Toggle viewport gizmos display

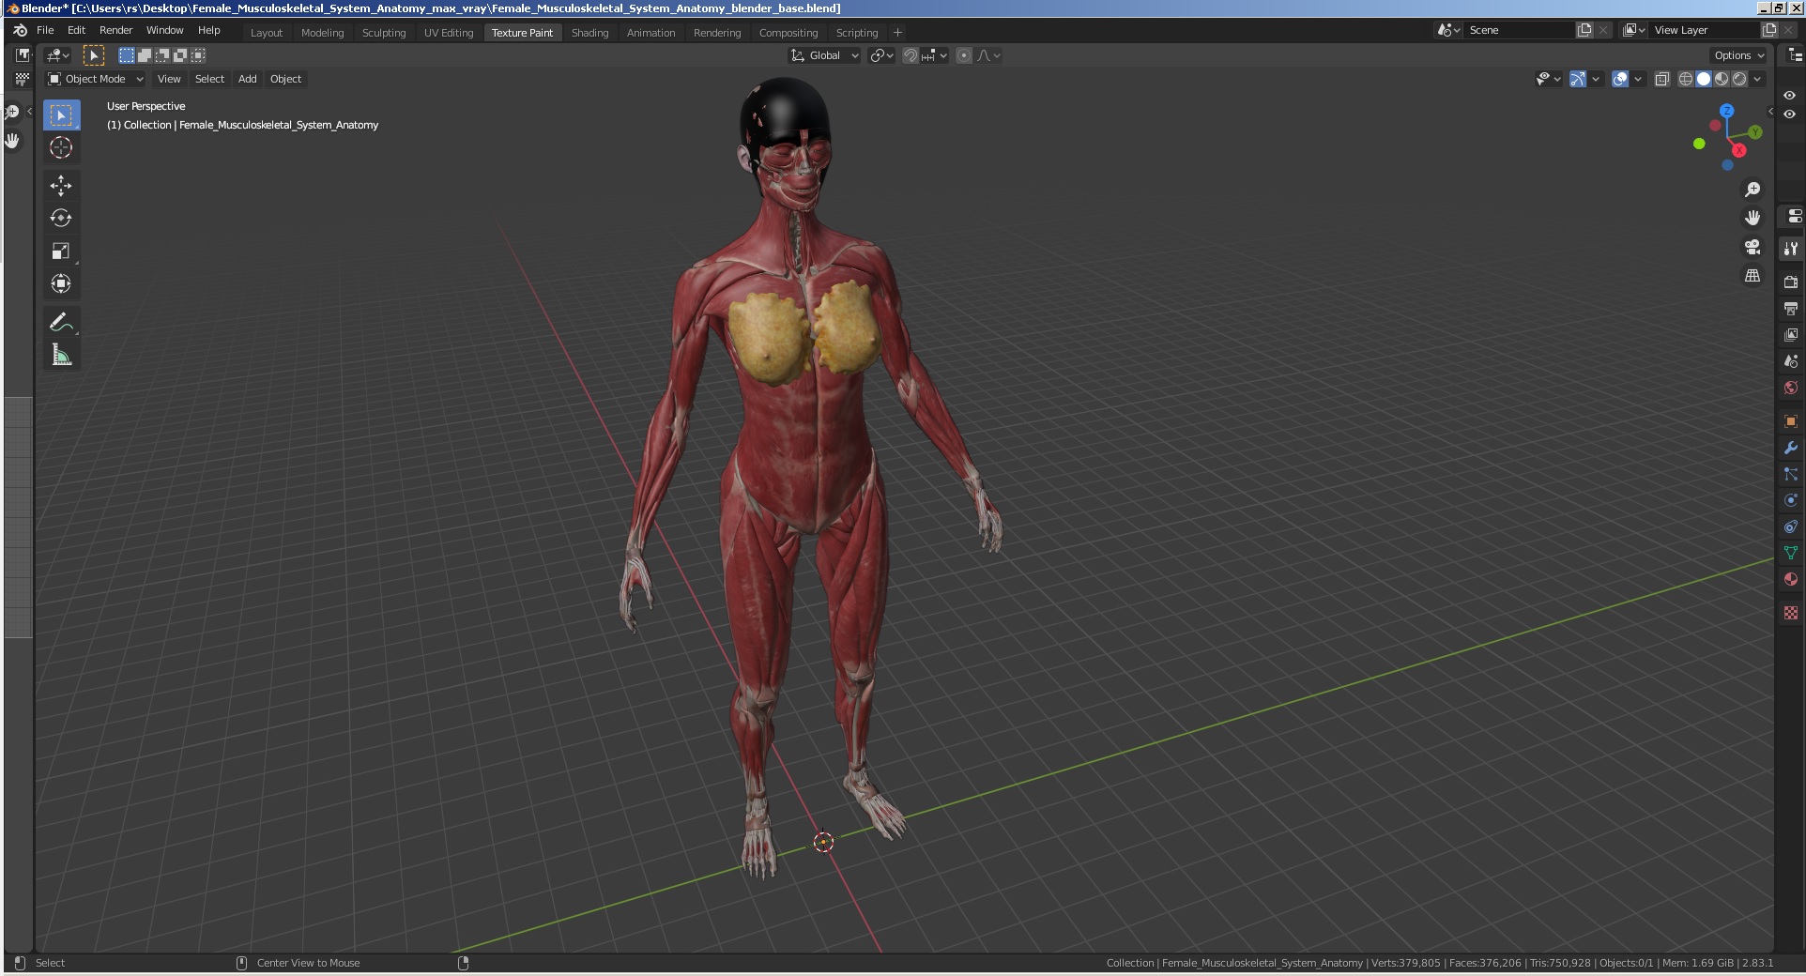point(1578,79)
